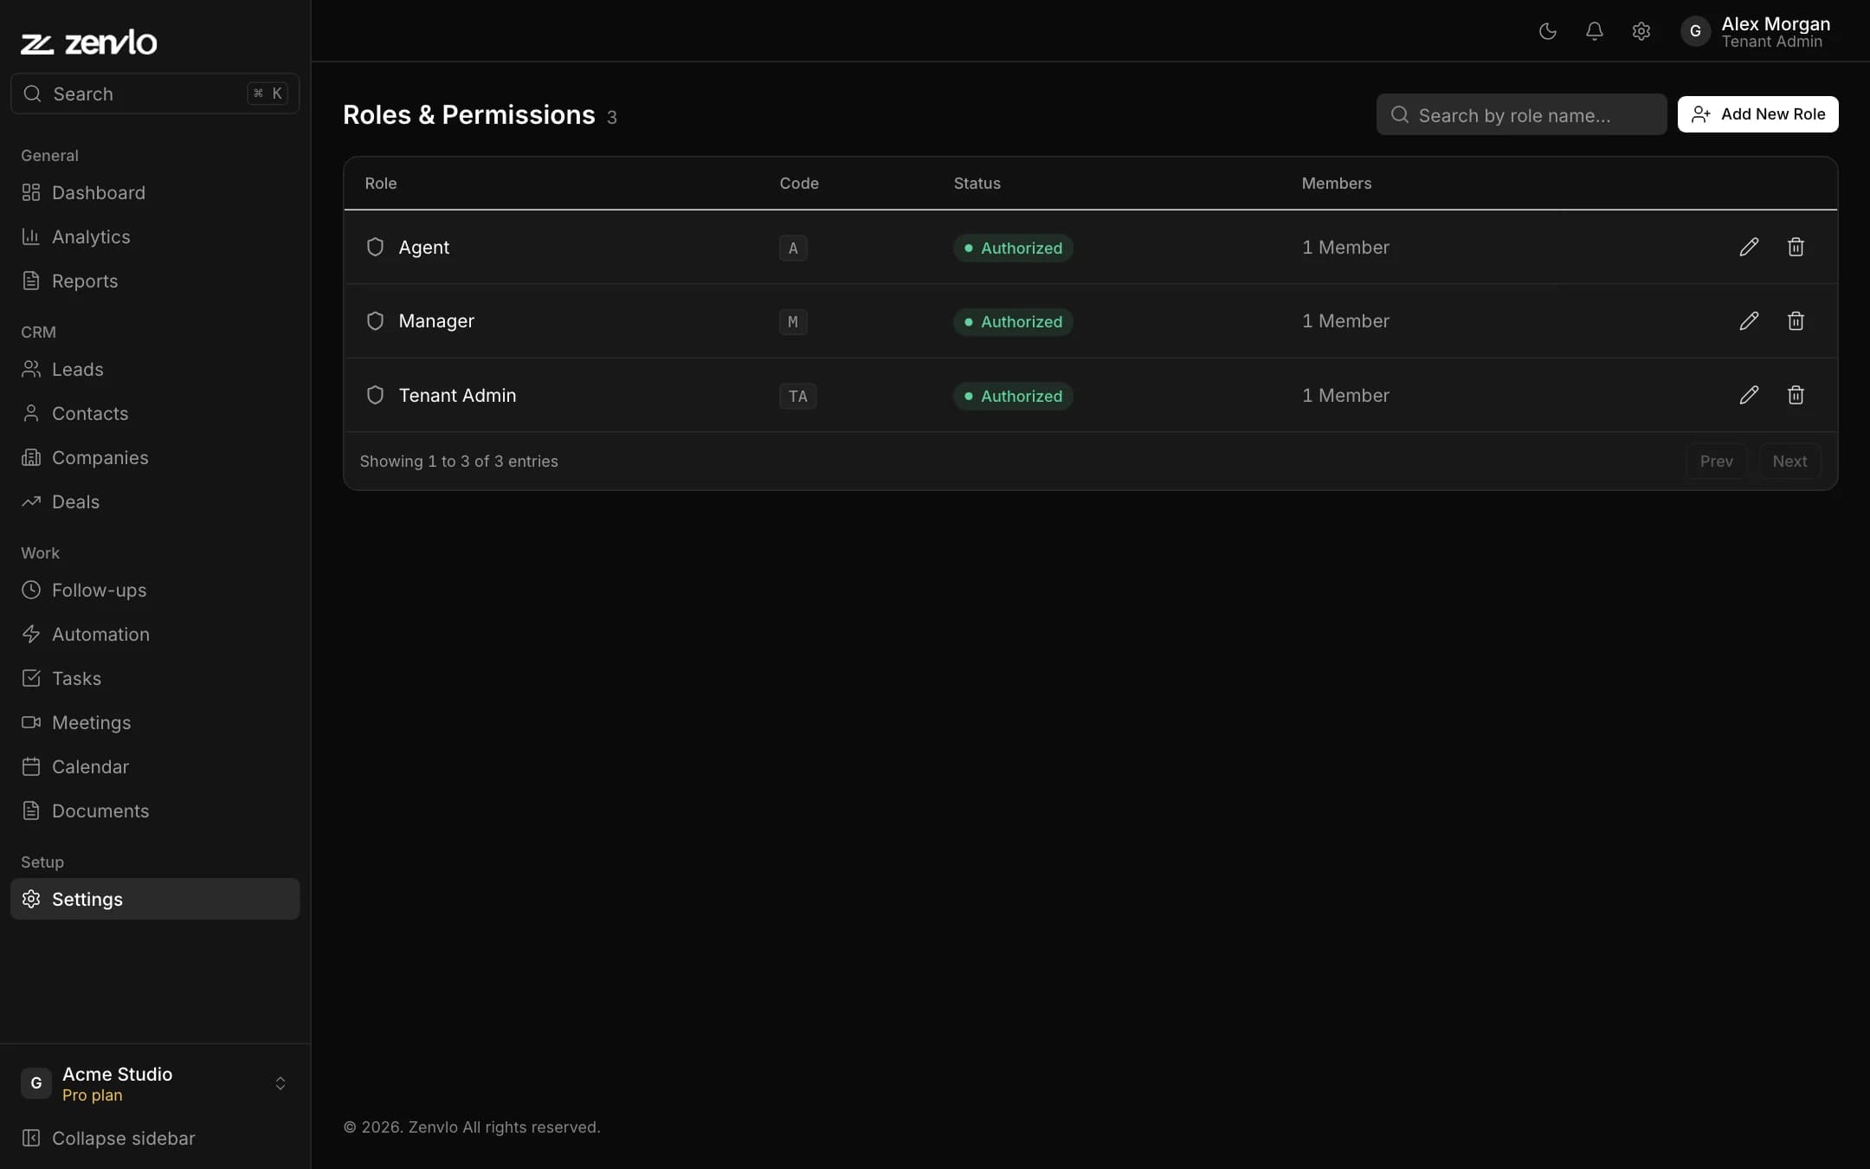Click Add New Role button
The height and width of the screenshot is (1169, 1870).
pyautogui.click(x=1757, y=114)
